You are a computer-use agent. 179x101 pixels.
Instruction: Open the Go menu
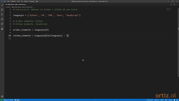tap(22, 1)
